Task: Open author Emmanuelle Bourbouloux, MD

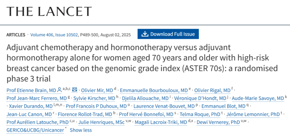Action: point(154,90)
